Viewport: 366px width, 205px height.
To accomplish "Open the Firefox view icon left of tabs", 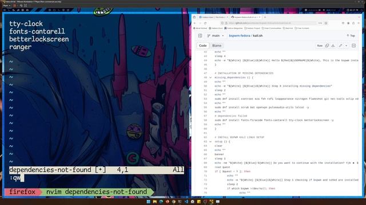I will click(194, 17).
